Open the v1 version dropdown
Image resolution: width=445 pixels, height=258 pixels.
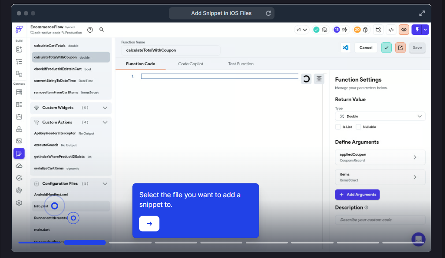[302, 30]
